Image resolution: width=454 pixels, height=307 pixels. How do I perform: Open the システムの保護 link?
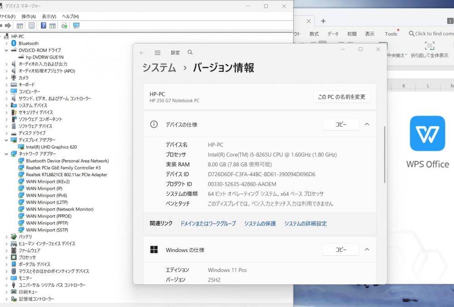260,223
